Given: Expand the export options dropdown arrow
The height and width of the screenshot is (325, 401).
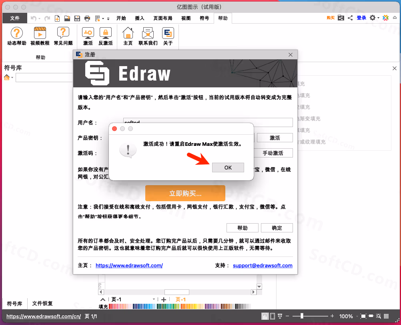Looking at the screenshot, I should (x=103, y=18).
